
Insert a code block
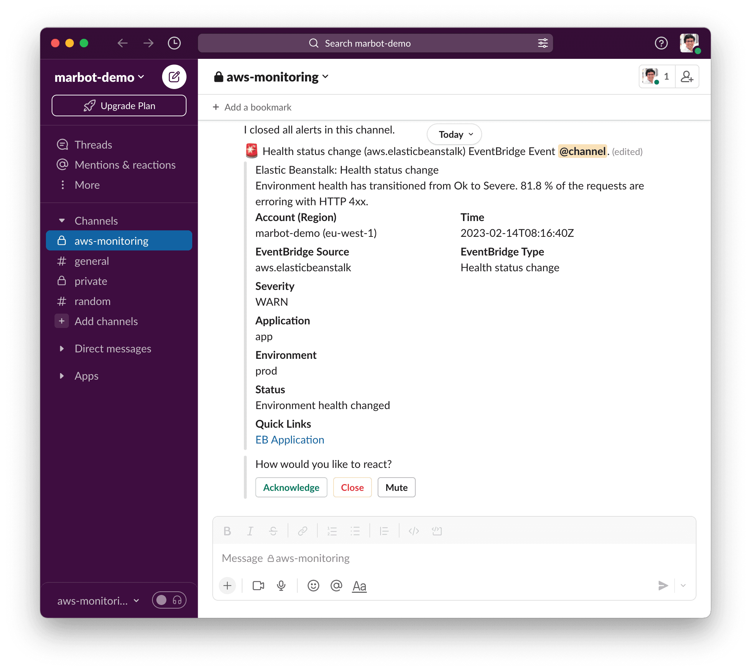tap(437, 531)
